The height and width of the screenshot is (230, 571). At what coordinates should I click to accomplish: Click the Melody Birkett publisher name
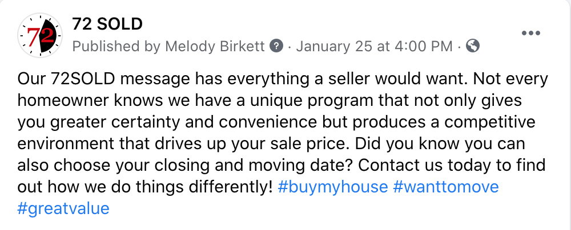tap(215, 47)
